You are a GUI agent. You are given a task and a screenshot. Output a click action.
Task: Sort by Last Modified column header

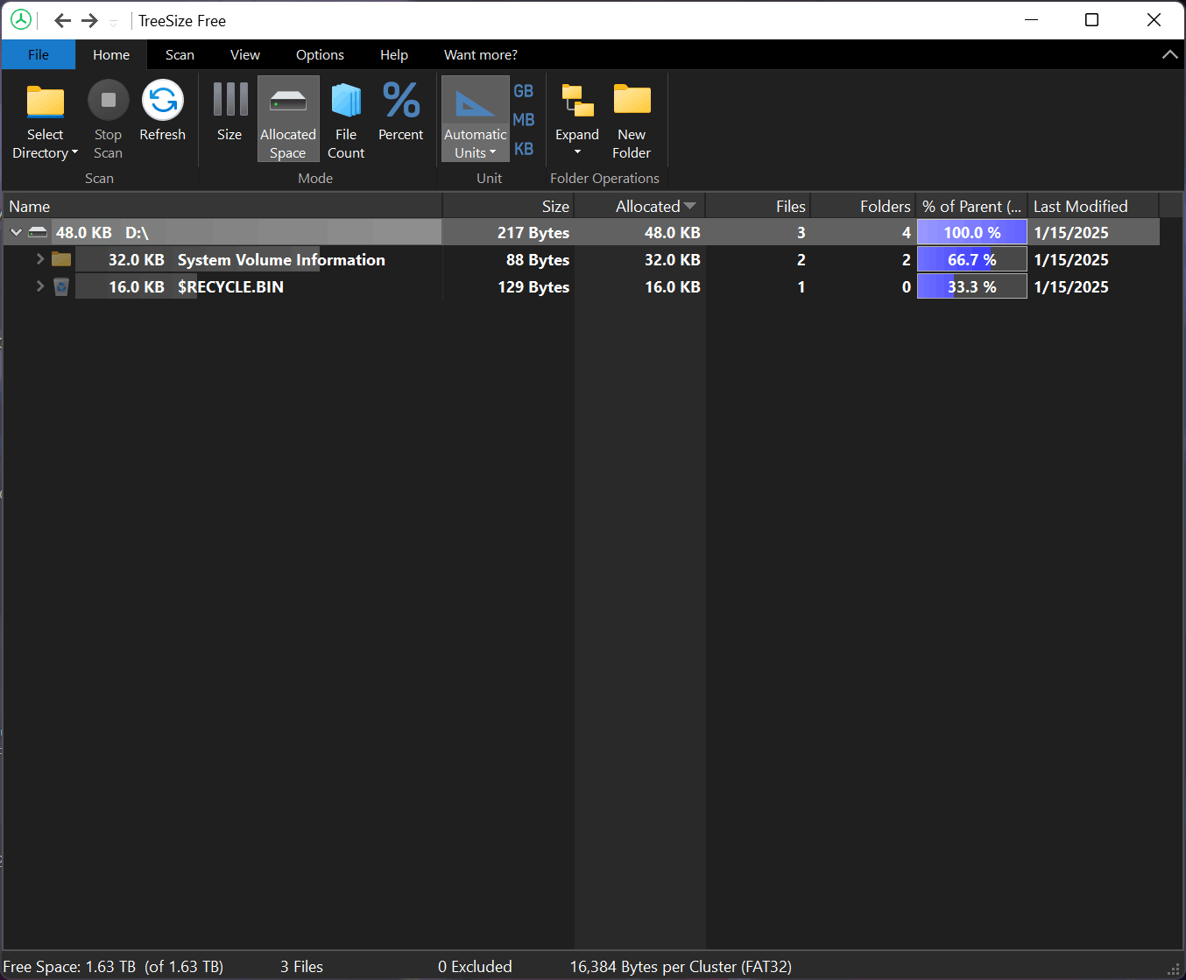[1093, 207]
